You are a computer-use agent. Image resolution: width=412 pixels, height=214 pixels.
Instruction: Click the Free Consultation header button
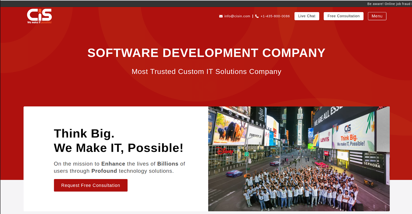click(x=344, y=16)
